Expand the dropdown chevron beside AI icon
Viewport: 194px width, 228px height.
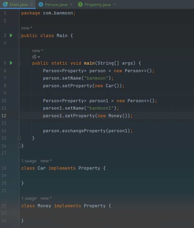39,57
